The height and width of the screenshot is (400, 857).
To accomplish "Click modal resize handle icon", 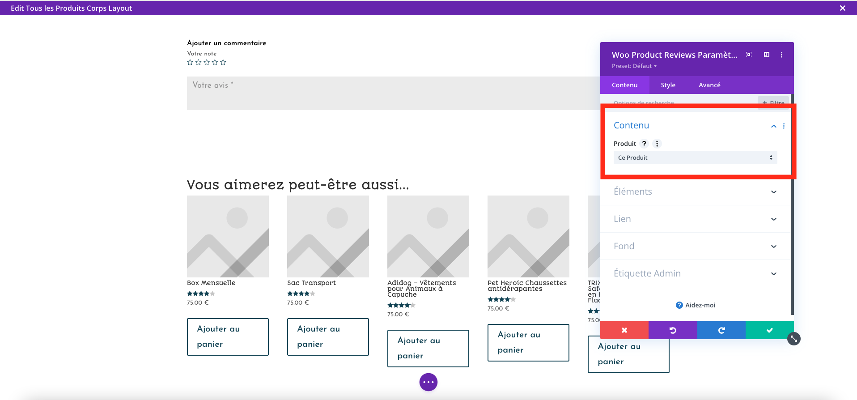I will (x=794, y=339).
